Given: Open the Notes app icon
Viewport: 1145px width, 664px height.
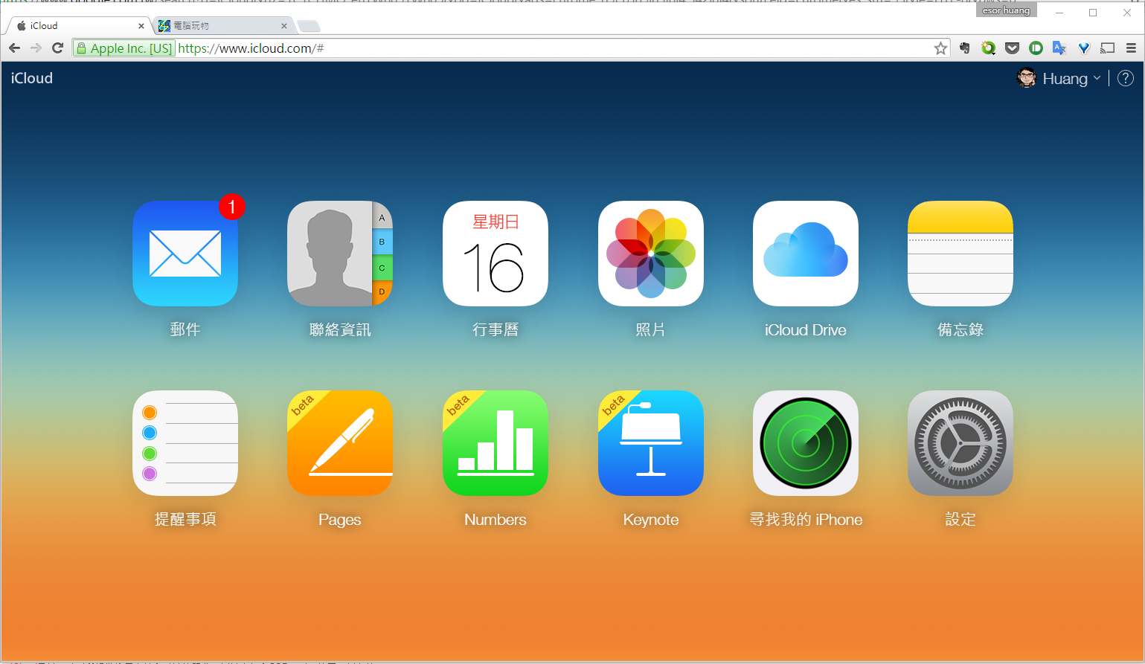Looking at the screenshot, I should point(960,254).
